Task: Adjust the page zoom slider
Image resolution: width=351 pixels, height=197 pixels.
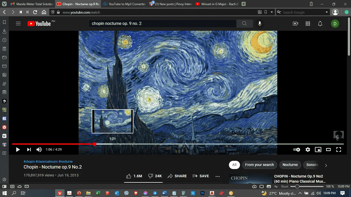Action: (x=307, y=186)
